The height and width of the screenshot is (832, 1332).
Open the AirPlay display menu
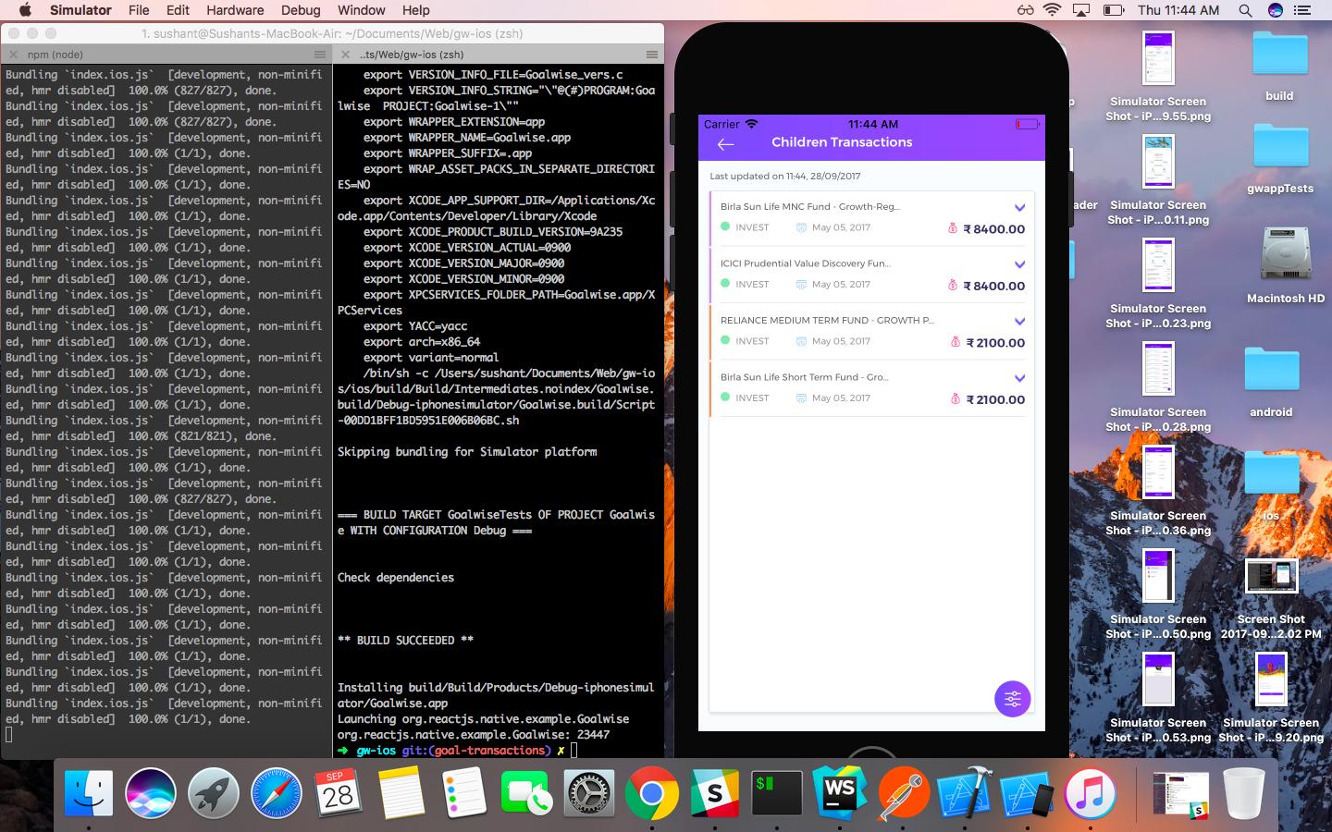1080,10
